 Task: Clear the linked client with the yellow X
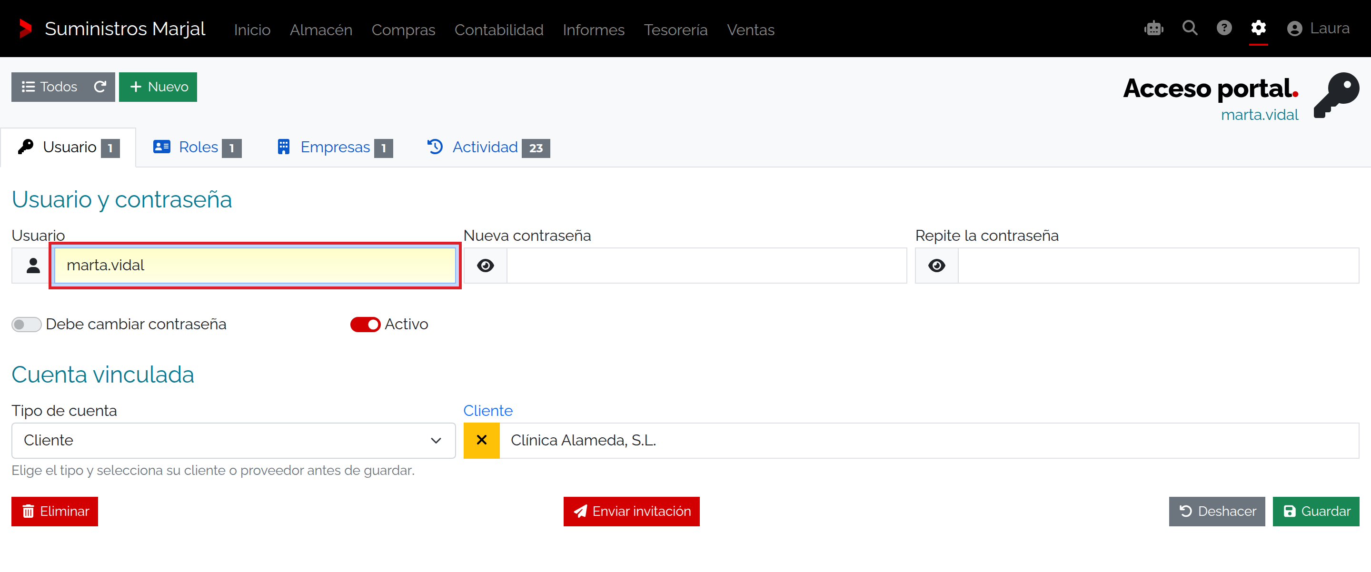pos(481,440)
